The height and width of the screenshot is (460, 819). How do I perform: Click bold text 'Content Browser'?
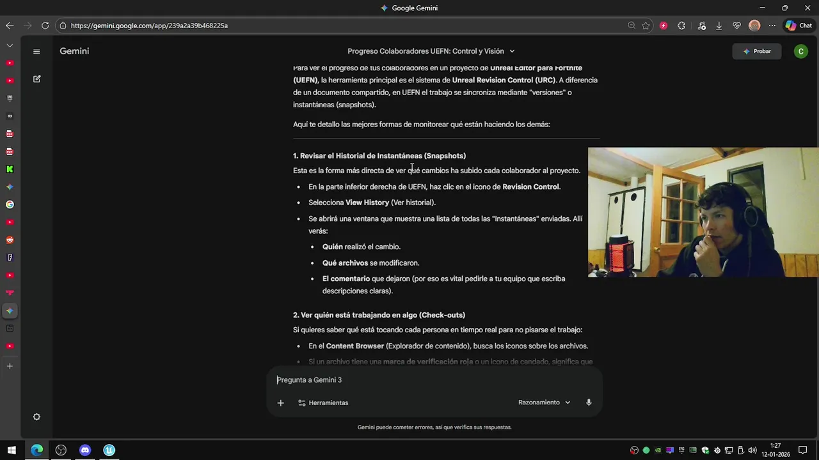355,346
